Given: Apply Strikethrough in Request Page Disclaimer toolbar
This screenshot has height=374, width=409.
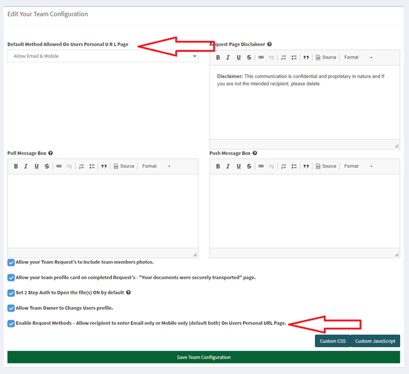Looking at the screenshot, I should [x=249, y=58].
